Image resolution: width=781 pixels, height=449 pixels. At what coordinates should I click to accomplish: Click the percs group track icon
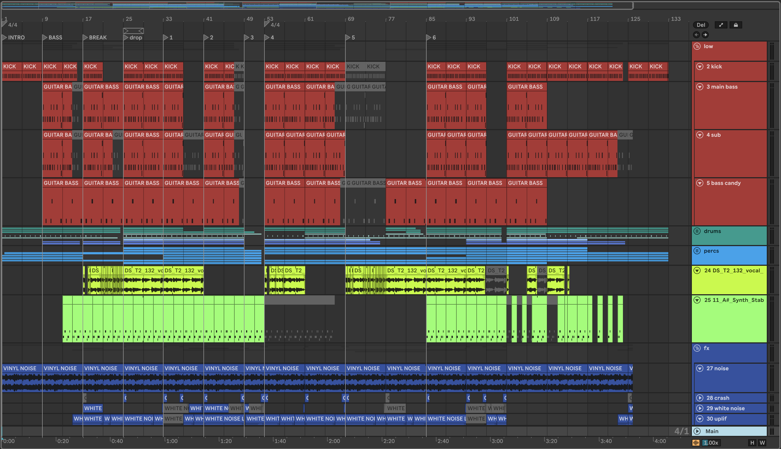pyautogui.click(x=697, y=251)
